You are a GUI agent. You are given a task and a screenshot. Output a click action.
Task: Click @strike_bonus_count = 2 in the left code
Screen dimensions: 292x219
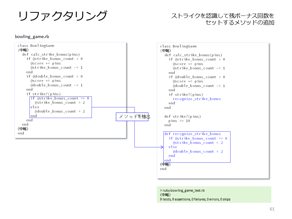click(60, 103)
